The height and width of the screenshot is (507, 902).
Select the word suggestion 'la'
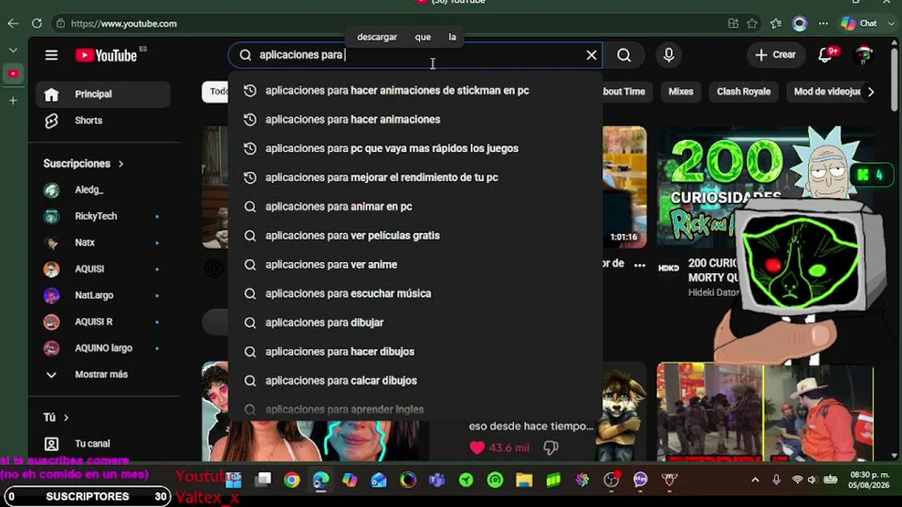pyautogui.click(x=452, y=37)
